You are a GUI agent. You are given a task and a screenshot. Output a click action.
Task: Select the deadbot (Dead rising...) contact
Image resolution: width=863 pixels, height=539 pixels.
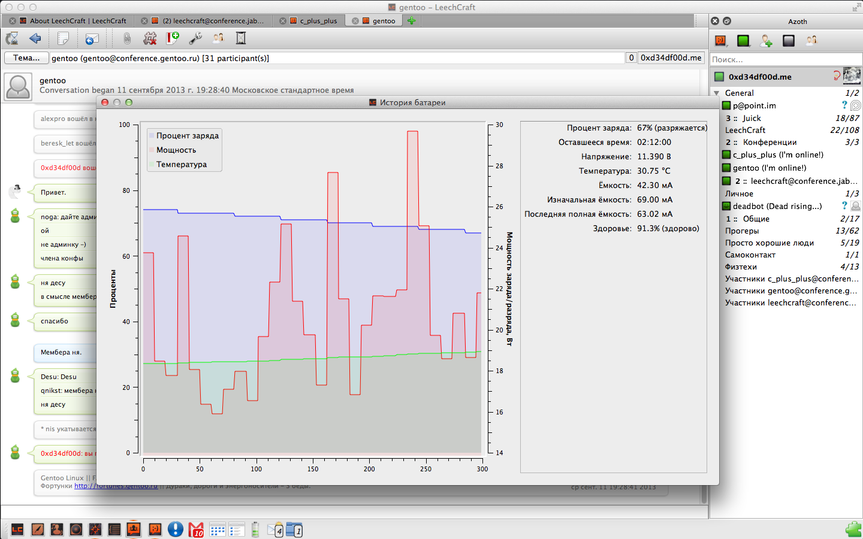point(777,206)
